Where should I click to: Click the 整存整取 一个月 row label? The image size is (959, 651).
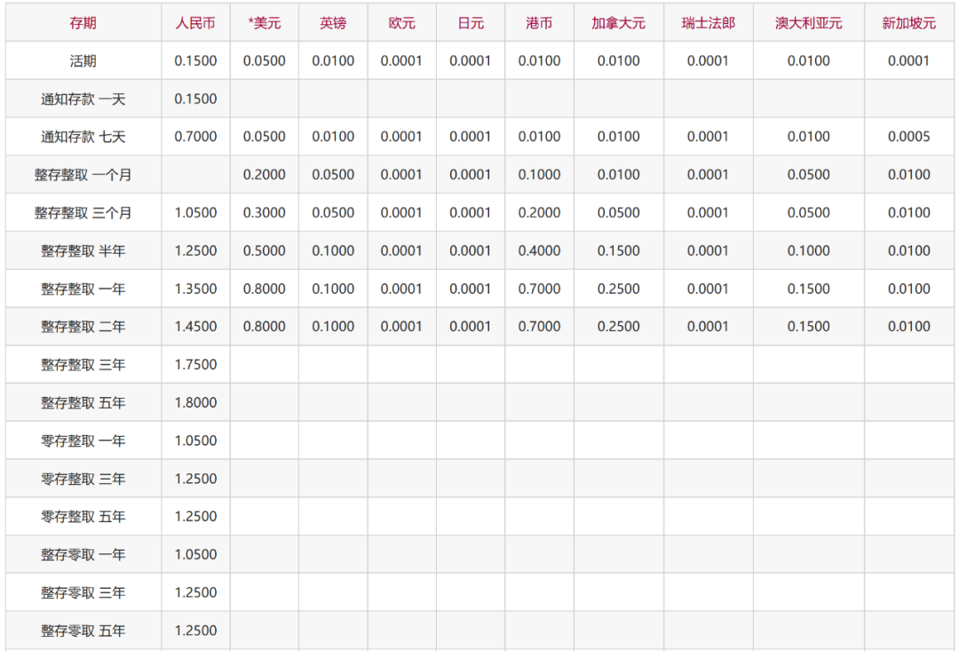click(x=83, y=175)
